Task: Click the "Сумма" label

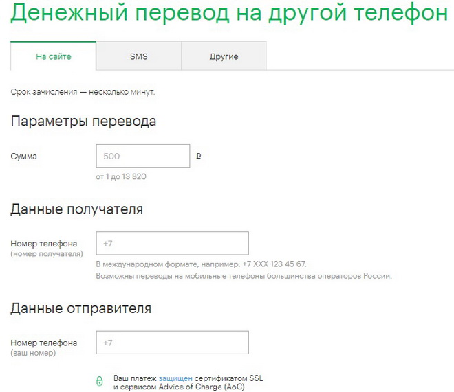Action: click(x=24, y=157)
